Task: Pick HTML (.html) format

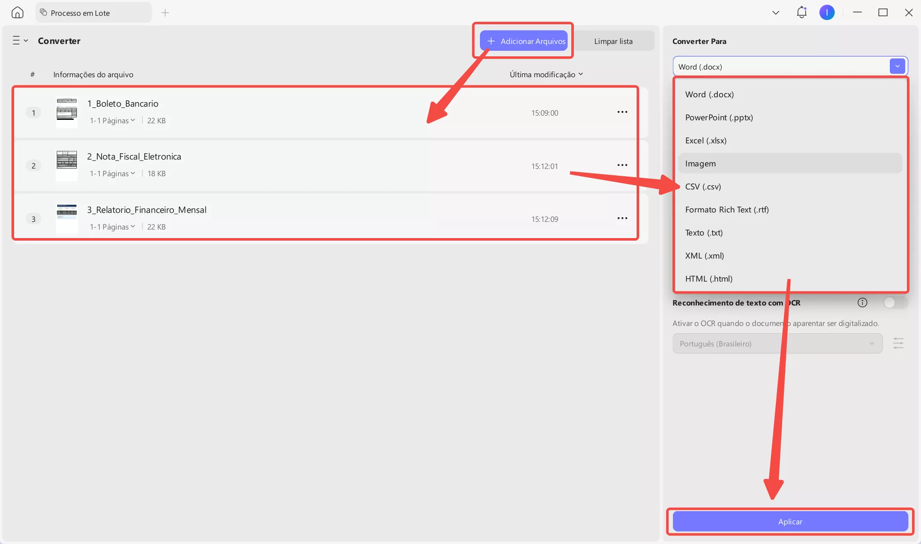Action: pos(790,279)
